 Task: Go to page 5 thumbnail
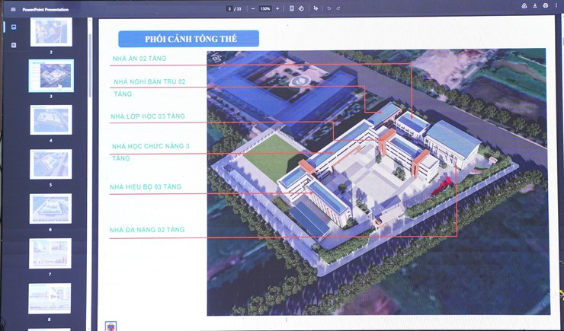coord(51,164)
